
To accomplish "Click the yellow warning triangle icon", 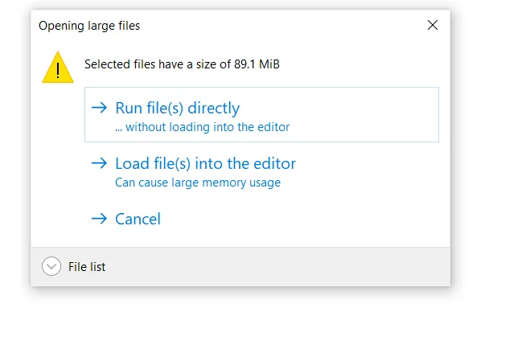I will pyautogui.click(x=58, y=68).
